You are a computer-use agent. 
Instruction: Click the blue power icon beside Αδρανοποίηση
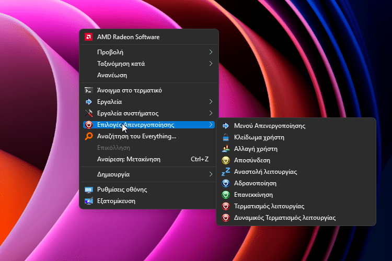tap(225, 183)
